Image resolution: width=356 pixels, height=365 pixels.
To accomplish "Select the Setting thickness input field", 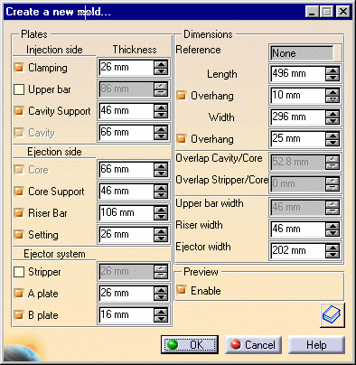I will tap(126, 234).
